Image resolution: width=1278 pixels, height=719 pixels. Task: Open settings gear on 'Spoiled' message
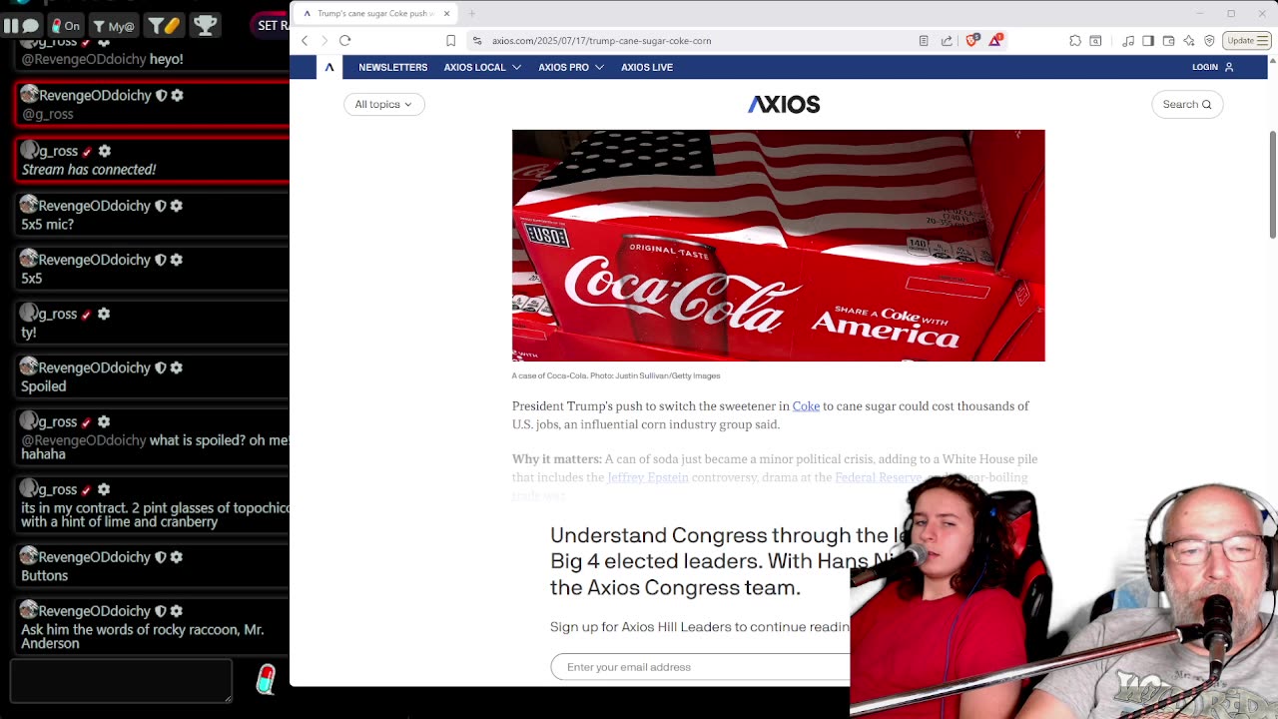(x=177, y=367)
